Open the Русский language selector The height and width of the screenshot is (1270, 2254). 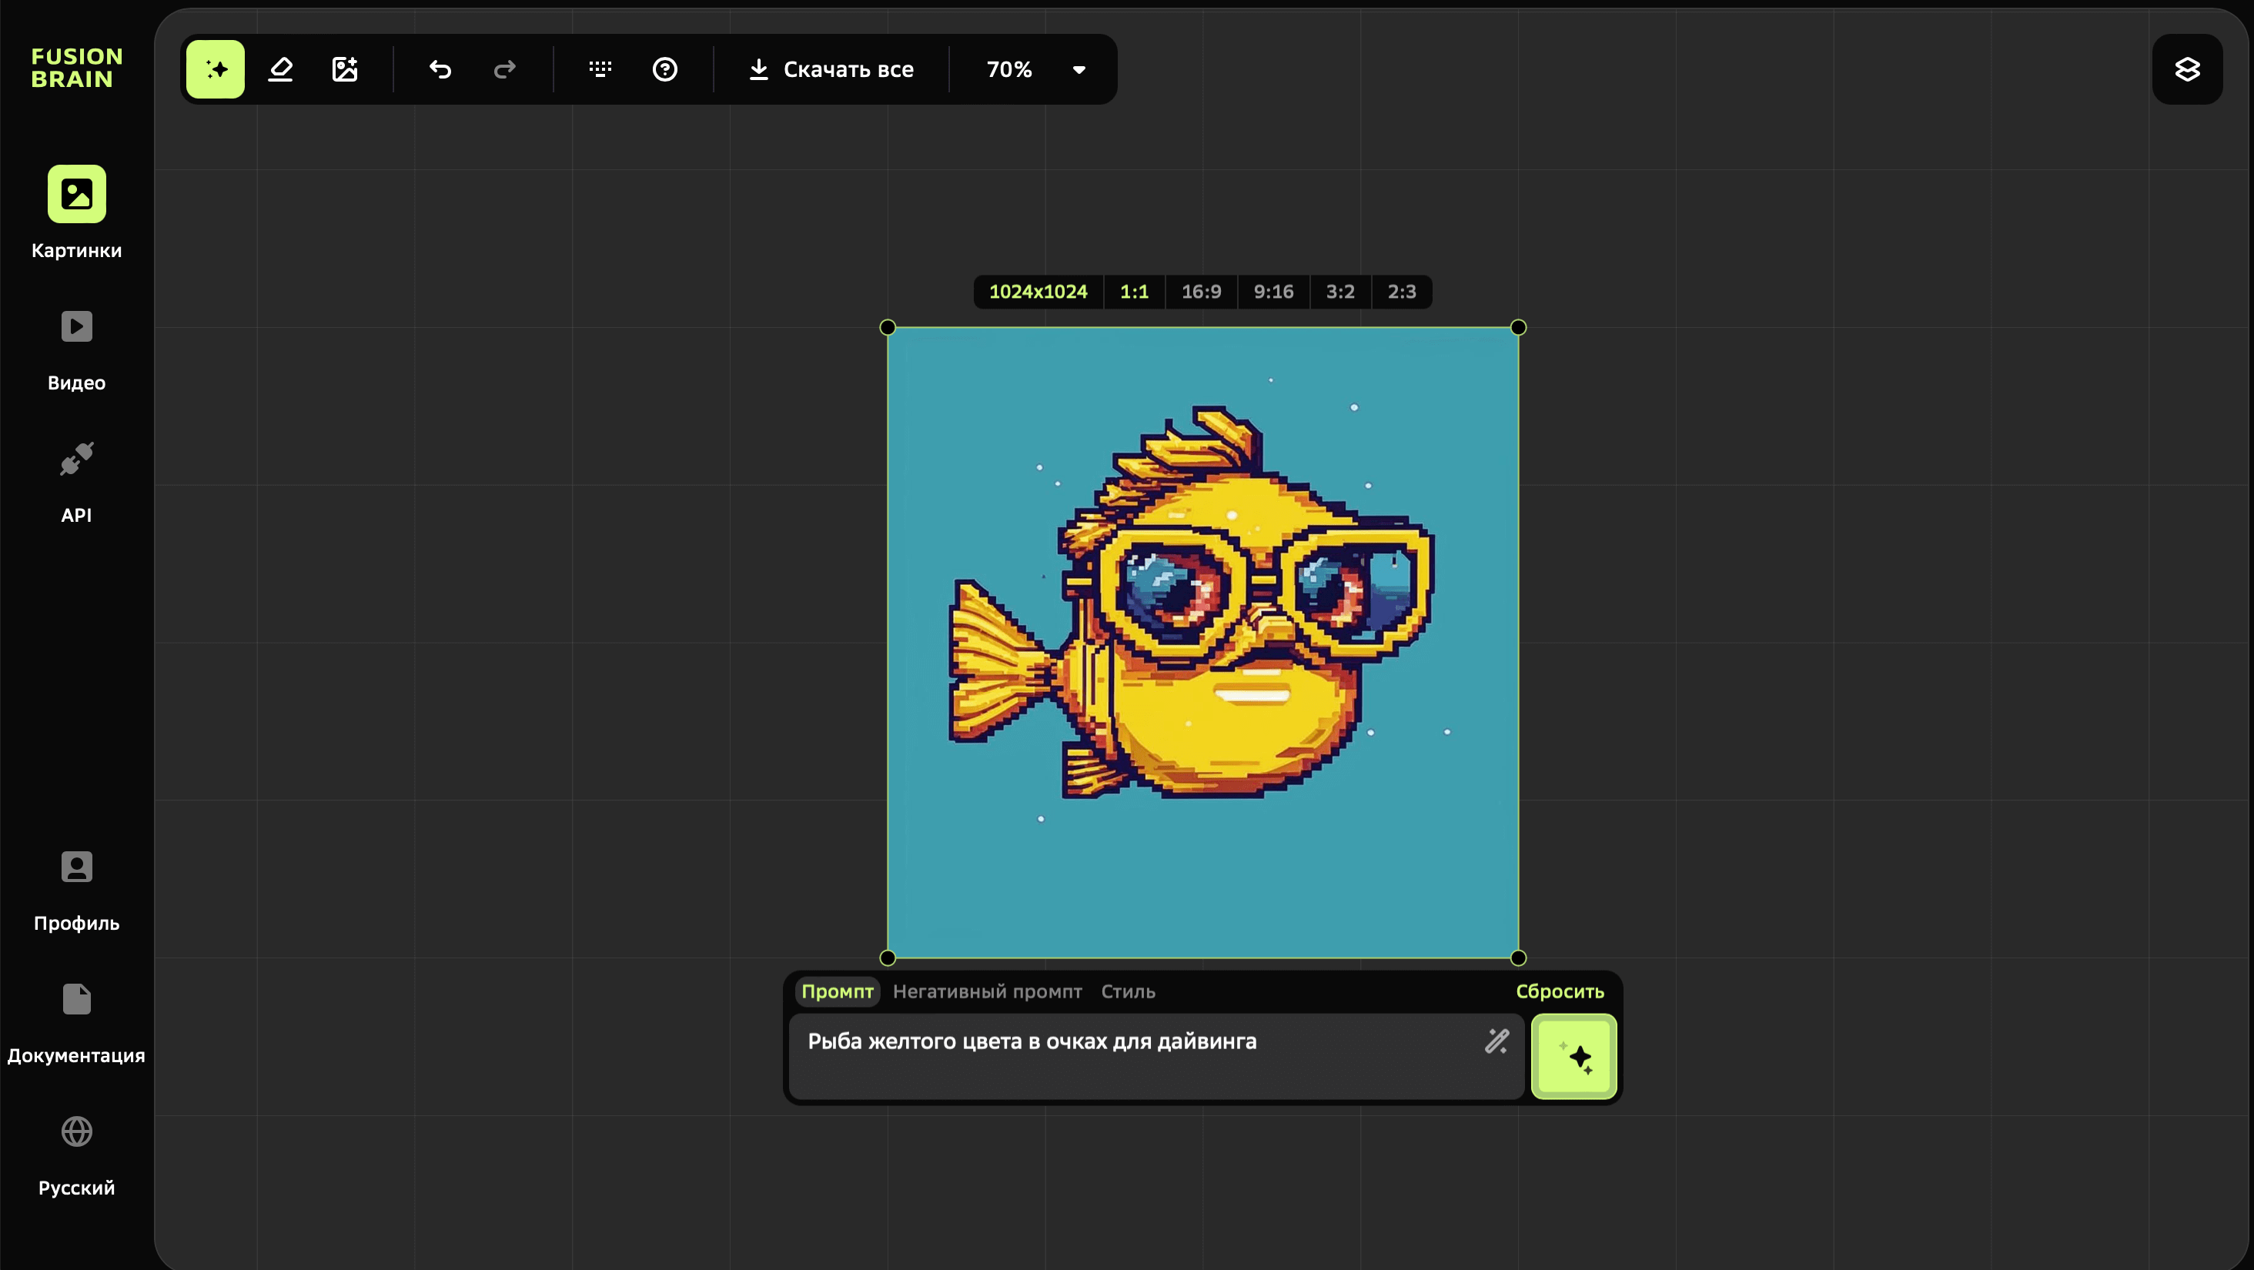[77, 1155]
